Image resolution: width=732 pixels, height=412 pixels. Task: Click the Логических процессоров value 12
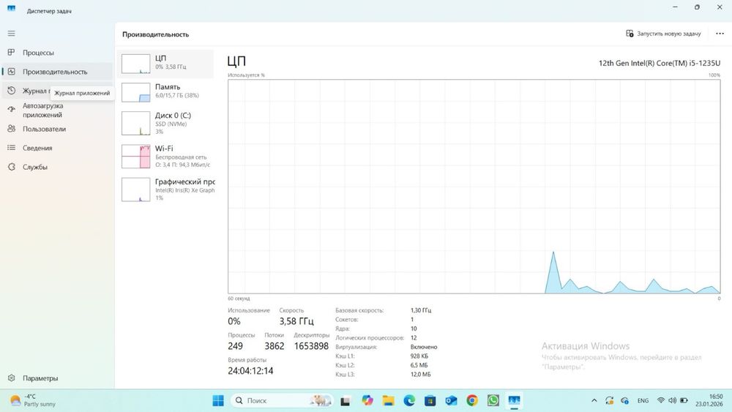click(414, 338)
